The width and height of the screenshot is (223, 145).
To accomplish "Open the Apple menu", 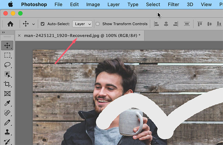I will point(11,4).
